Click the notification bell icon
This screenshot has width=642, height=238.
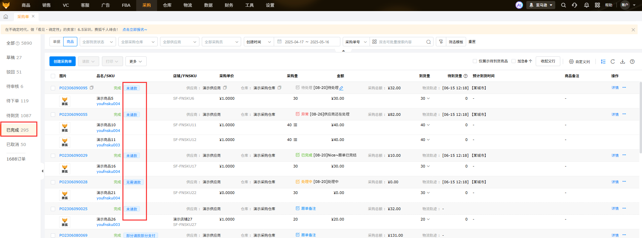pos(587,5)
